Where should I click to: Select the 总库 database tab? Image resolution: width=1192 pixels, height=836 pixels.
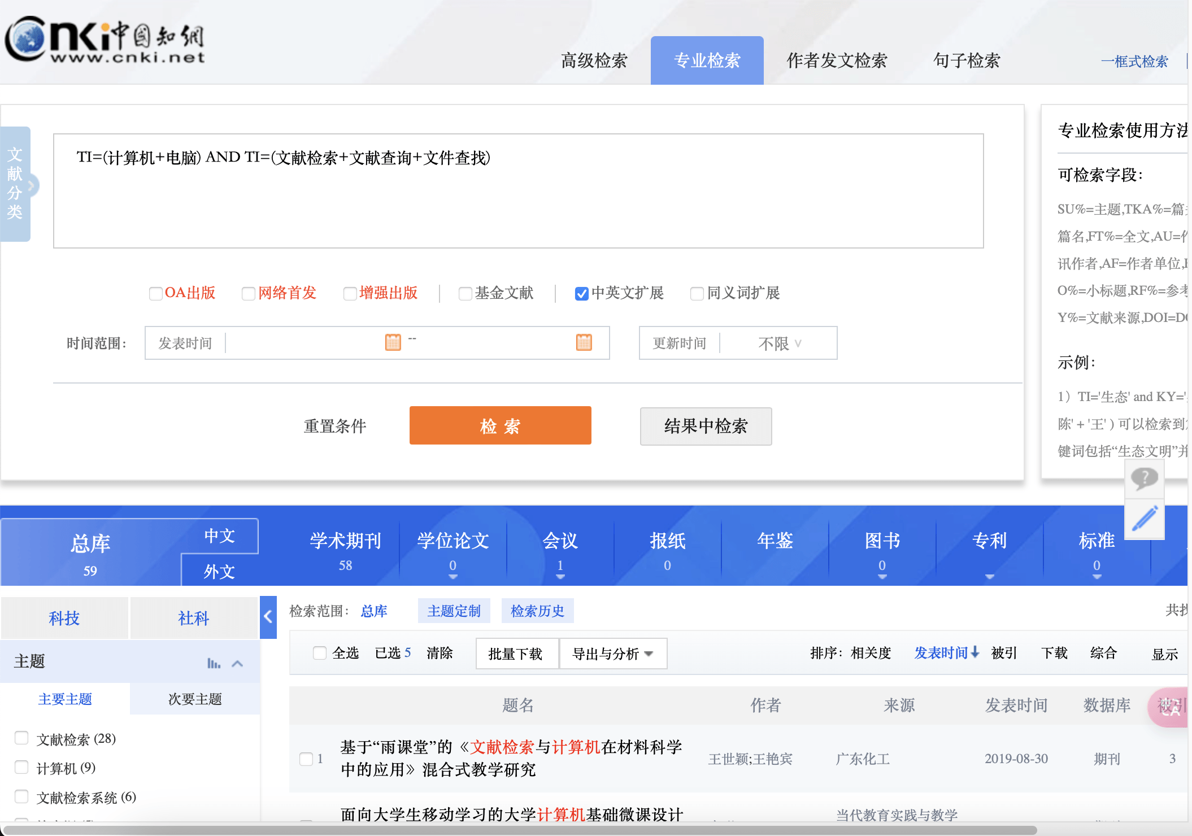tap(90, 552)
